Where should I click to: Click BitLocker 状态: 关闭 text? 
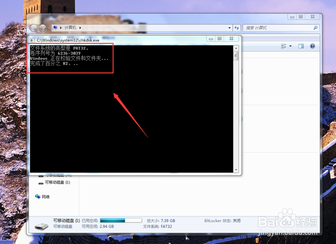(222, 220)
